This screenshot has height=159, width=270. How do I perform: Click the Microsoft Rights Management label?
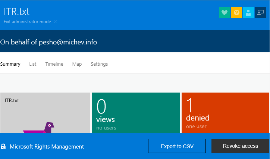click(x=47, y=147)
